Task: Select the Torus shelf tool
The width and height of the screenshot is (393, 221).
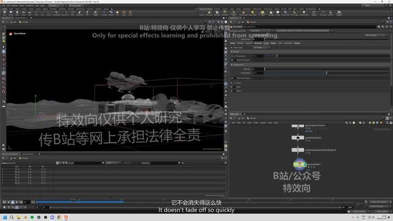Action: [x=23, y=13]
